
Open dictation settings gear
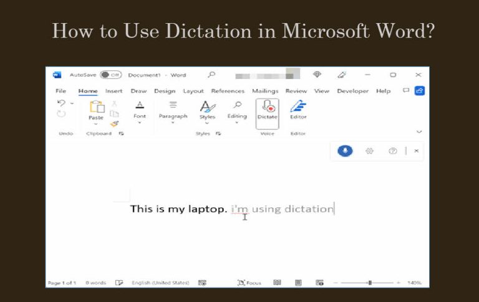point(369,151)
